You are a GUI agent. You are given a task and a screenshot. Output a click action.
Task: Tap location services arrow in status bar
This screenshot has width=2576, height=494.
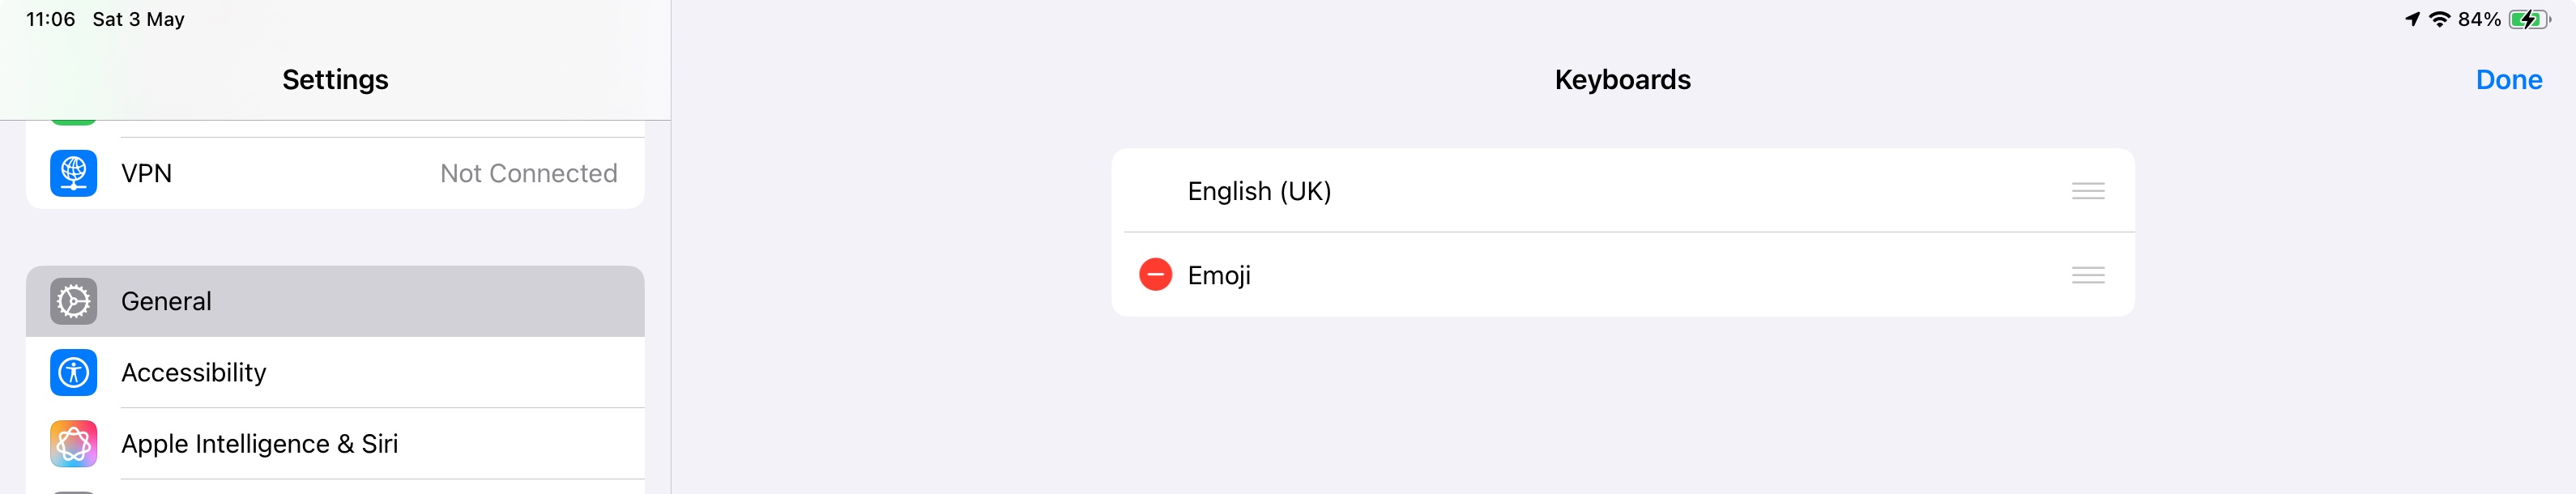pos(2412,19)
